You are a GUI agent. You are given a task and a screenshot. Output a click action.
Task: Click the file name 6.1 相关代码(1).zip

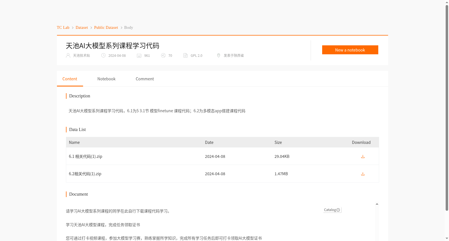click(x=86, y=156)
